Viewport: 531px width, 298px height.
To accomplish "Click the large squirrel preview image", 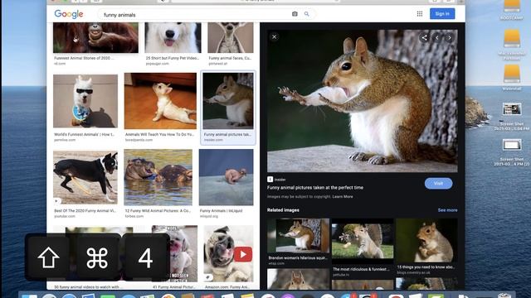I will pyautogui.click(x=362, y=101).
